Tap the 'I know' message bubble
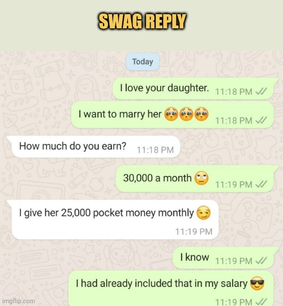Screen dimensions: 283x306 (x=226, y=258)
